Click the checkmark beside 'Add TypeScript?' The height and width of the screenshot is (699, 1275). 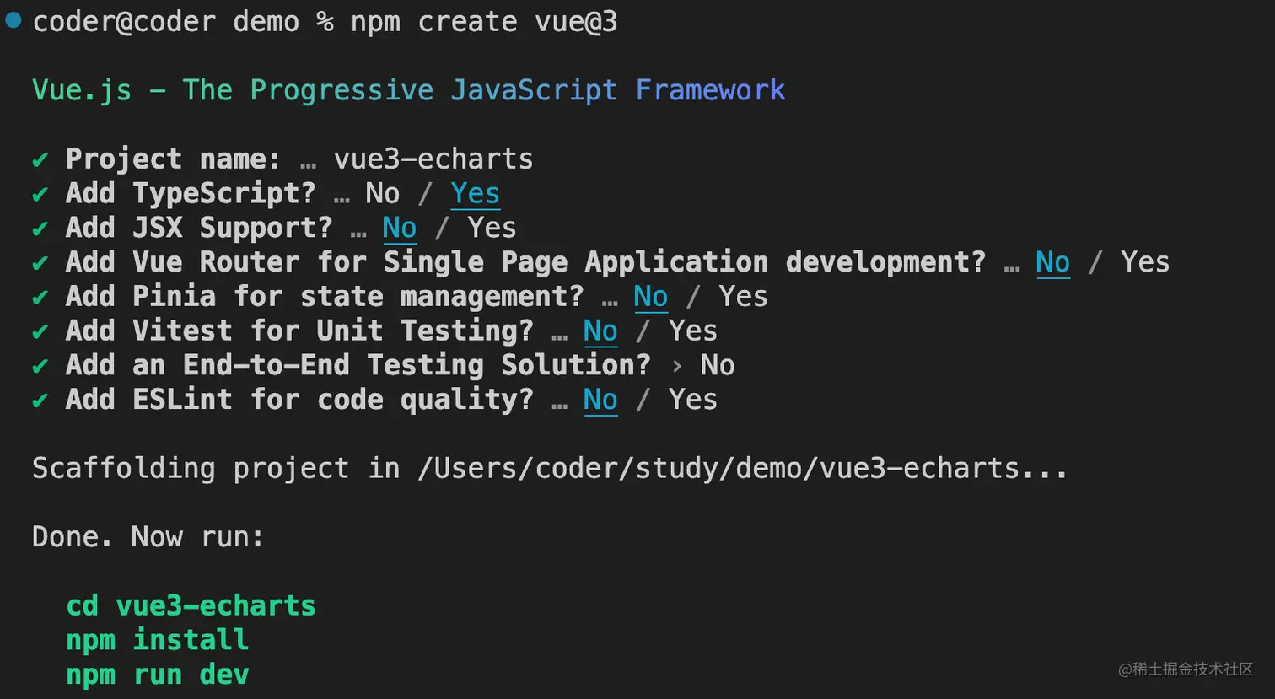[x=40, y=195]
